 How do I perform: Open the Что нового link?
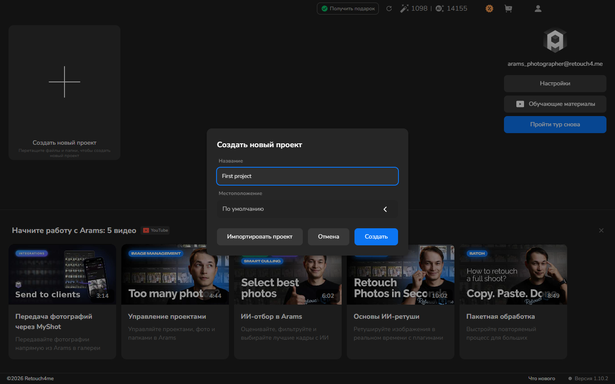pos(542,378)
